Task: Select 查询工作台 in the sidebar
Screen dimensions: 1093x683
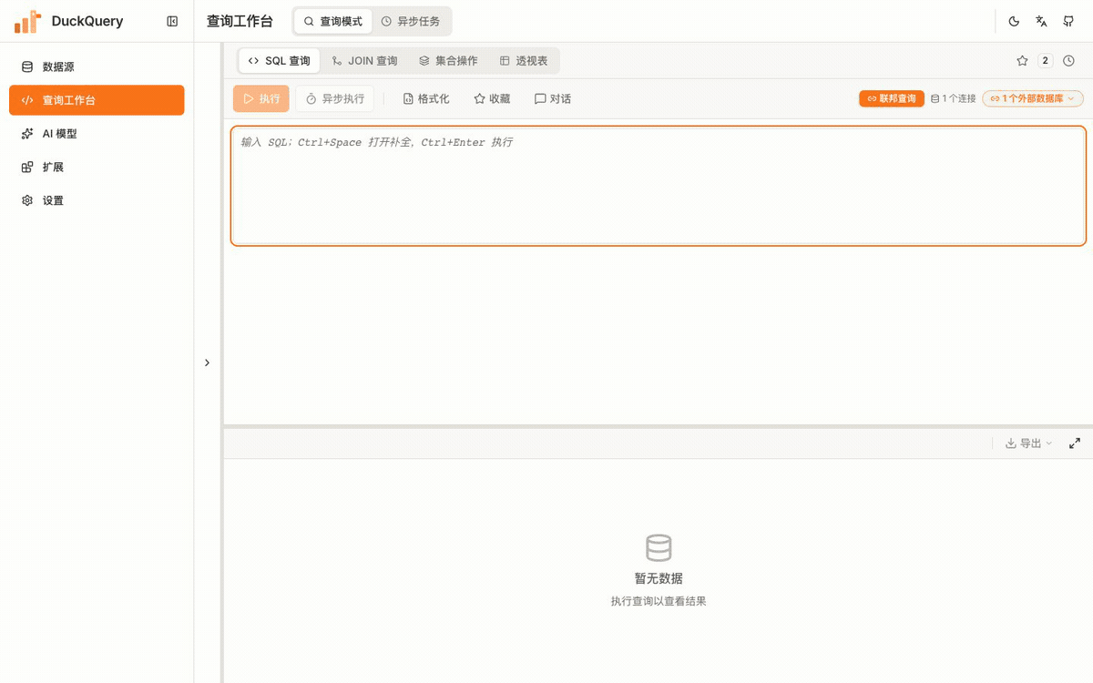Action: click(97, 100)
